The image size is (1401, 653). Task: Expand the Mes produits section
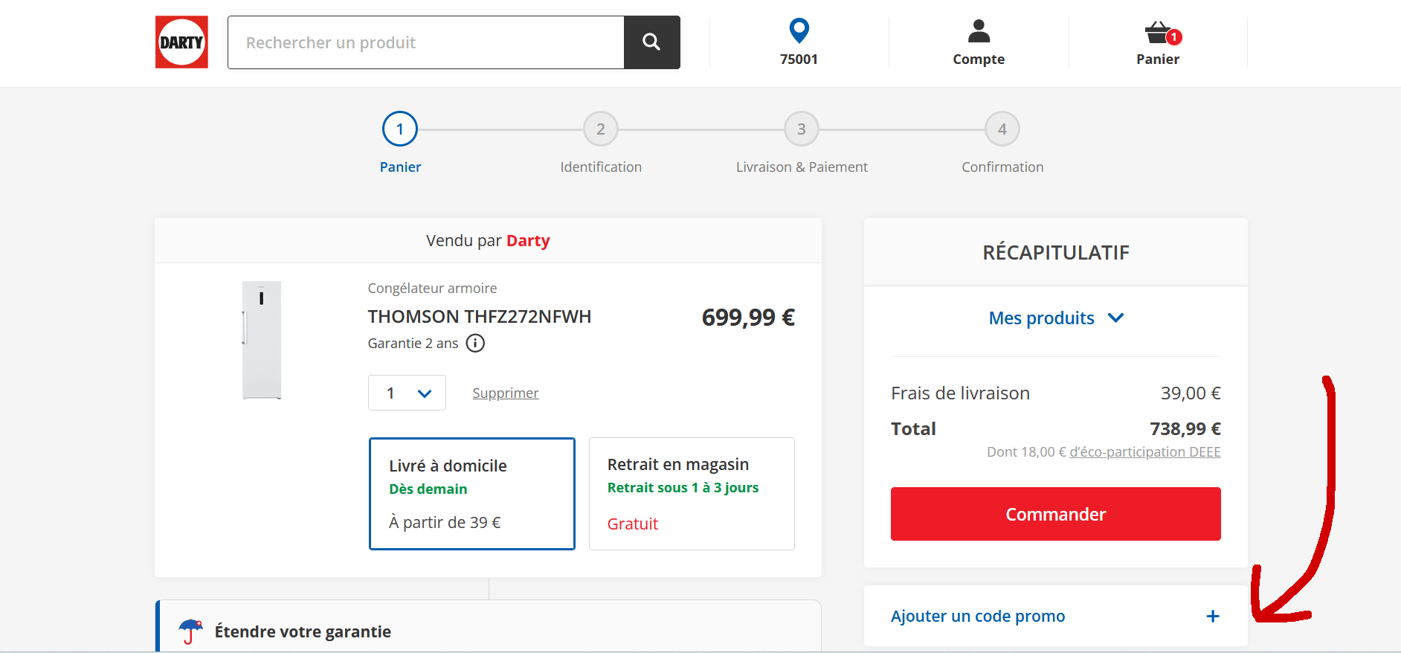(1055, 318)
